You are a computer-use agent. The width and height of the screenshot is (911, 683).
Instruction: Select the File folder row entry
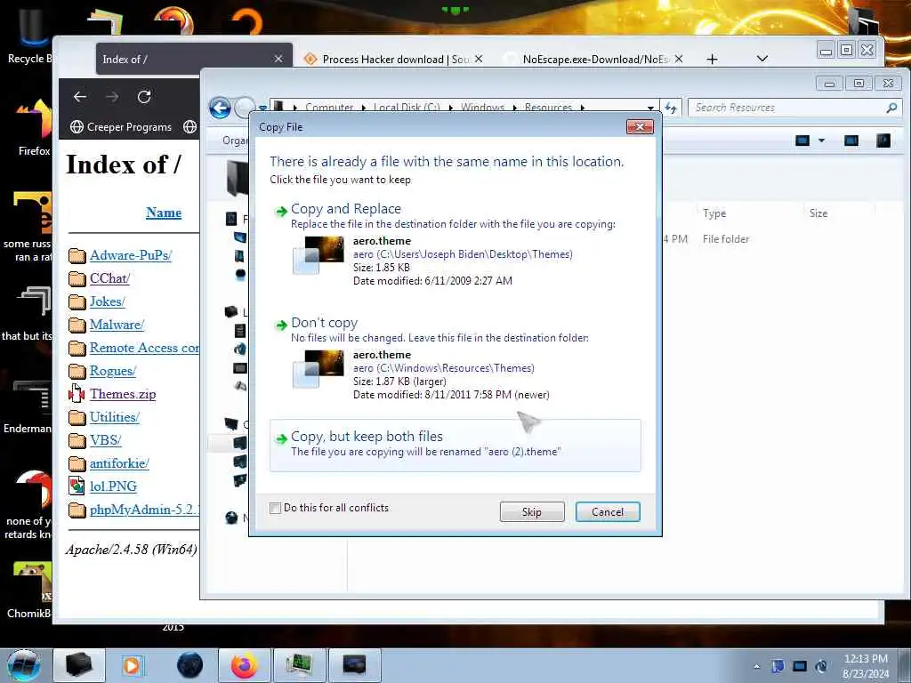(726, 238)
